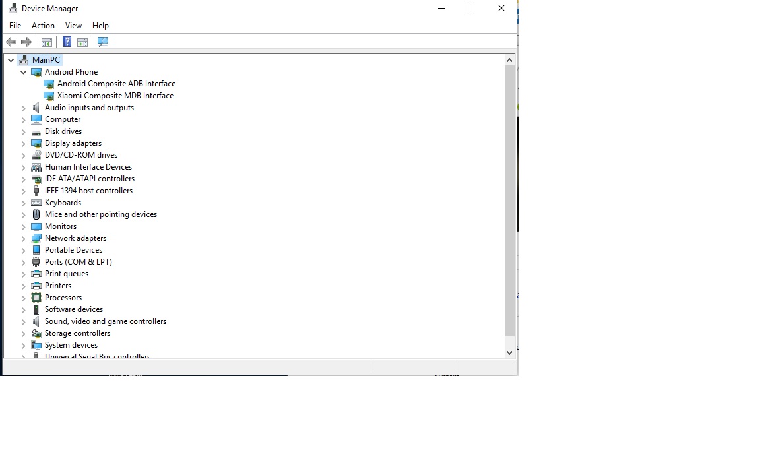
Task: Click the Xiaomi Composite MDB Interface icon
Action: coord(49,96)
